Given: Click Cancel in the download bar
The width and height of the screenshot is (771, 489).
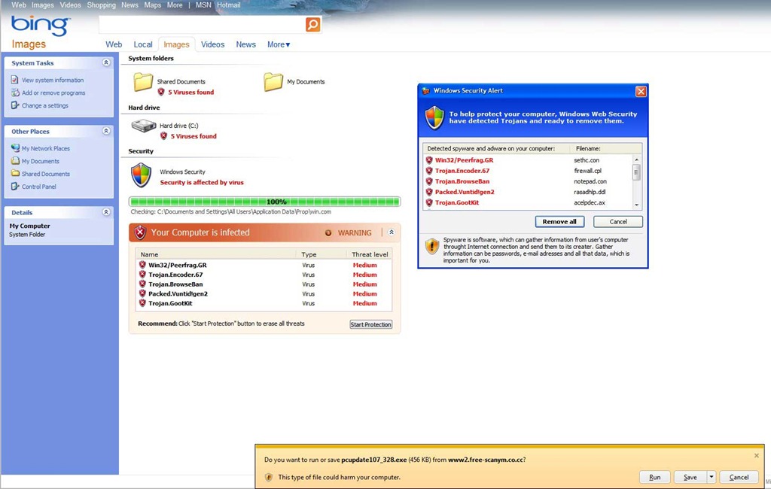Looking at the screenshot, I should click(739, 477).
